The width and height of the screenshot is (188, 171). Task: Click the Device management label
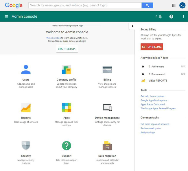click(107, 118)
